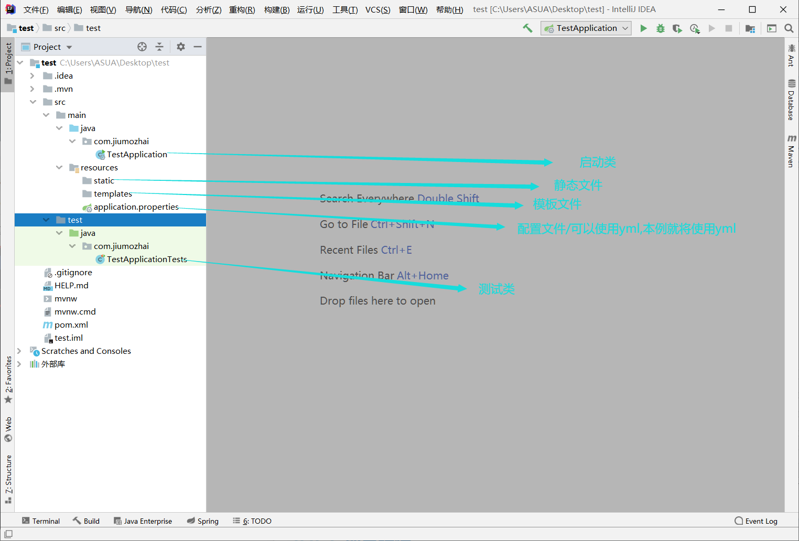This screenshot has width=799, height=541.
Task: Open the Event Log
Action: coord(756,521)
